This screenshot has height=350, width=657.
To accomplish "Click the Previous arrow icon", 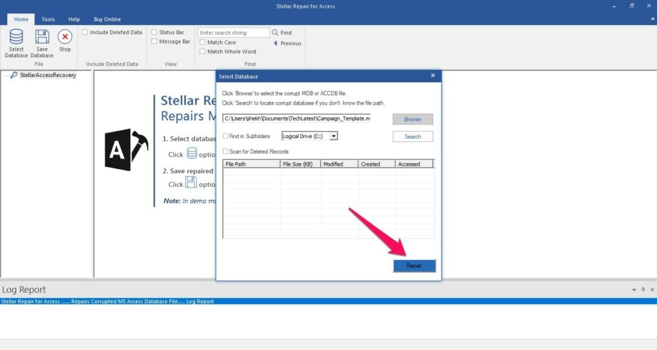I will (275, 43).
